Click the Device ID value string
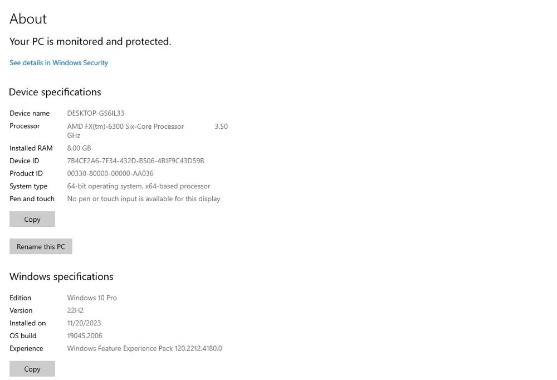Viewport: 557px width, 380px height. click(135, 161)
